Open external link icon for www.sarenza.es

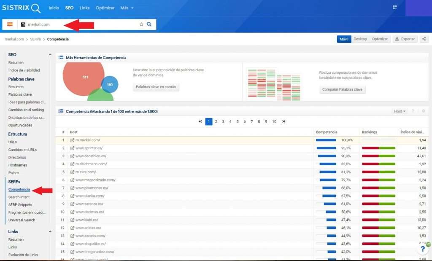(x=72, y=204)
